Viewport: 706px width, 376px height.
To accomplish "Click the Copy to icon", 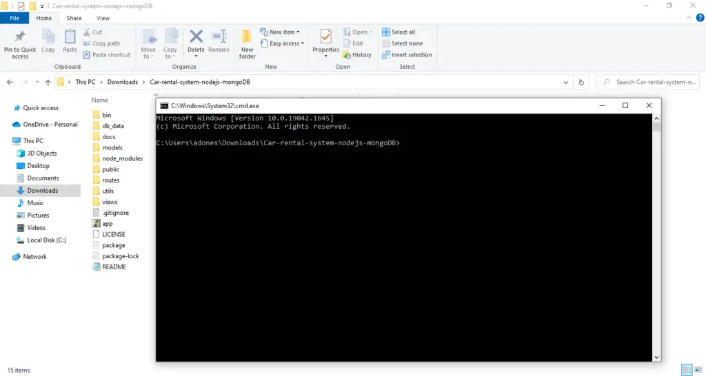I will [170, 37].
